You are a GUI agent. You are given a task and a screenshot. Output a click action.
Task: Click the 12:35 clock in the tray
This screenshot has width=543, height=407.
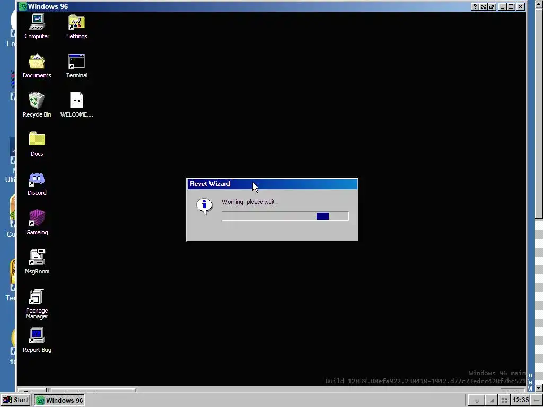[521, 400]
